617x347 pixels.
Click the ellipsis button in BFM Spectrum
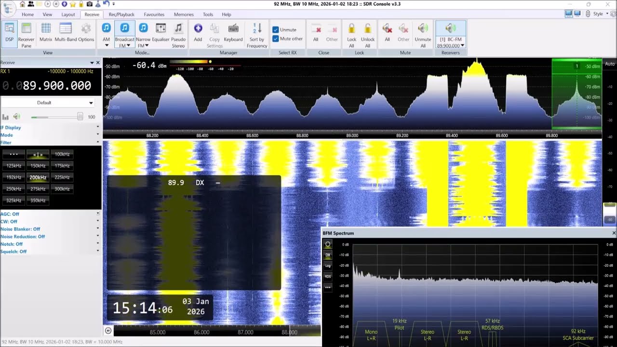point(328,287)
